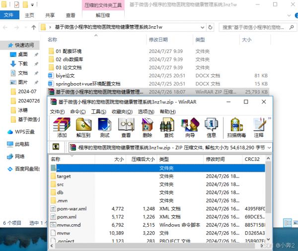Open the Tools (工具) menu in WinRAR
The image size is (298, 251).
(99, 112)
